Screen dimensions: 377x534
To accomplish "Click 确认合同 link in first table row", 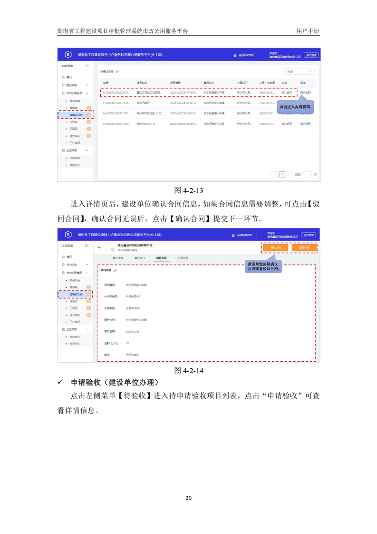I will tap(305, 93).
